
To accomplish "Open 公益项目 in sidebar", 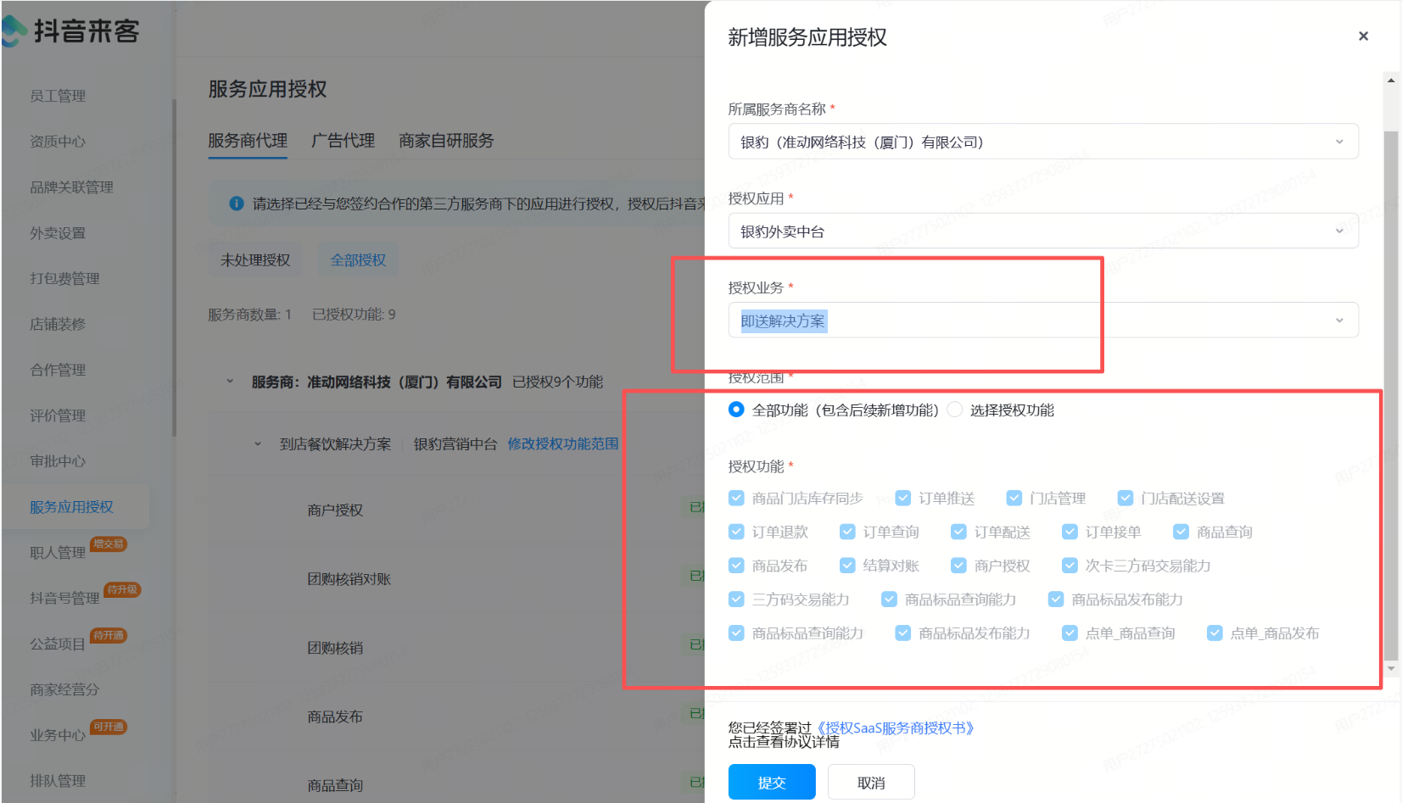I will 58,644.
